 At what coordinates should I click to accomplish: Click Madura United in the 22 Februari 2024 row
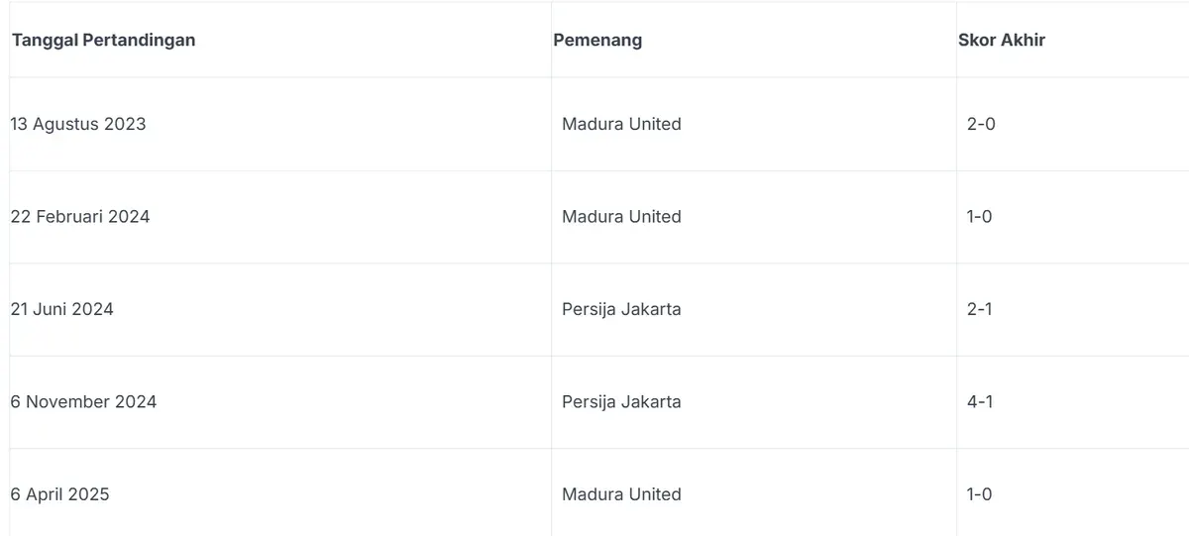621,216
